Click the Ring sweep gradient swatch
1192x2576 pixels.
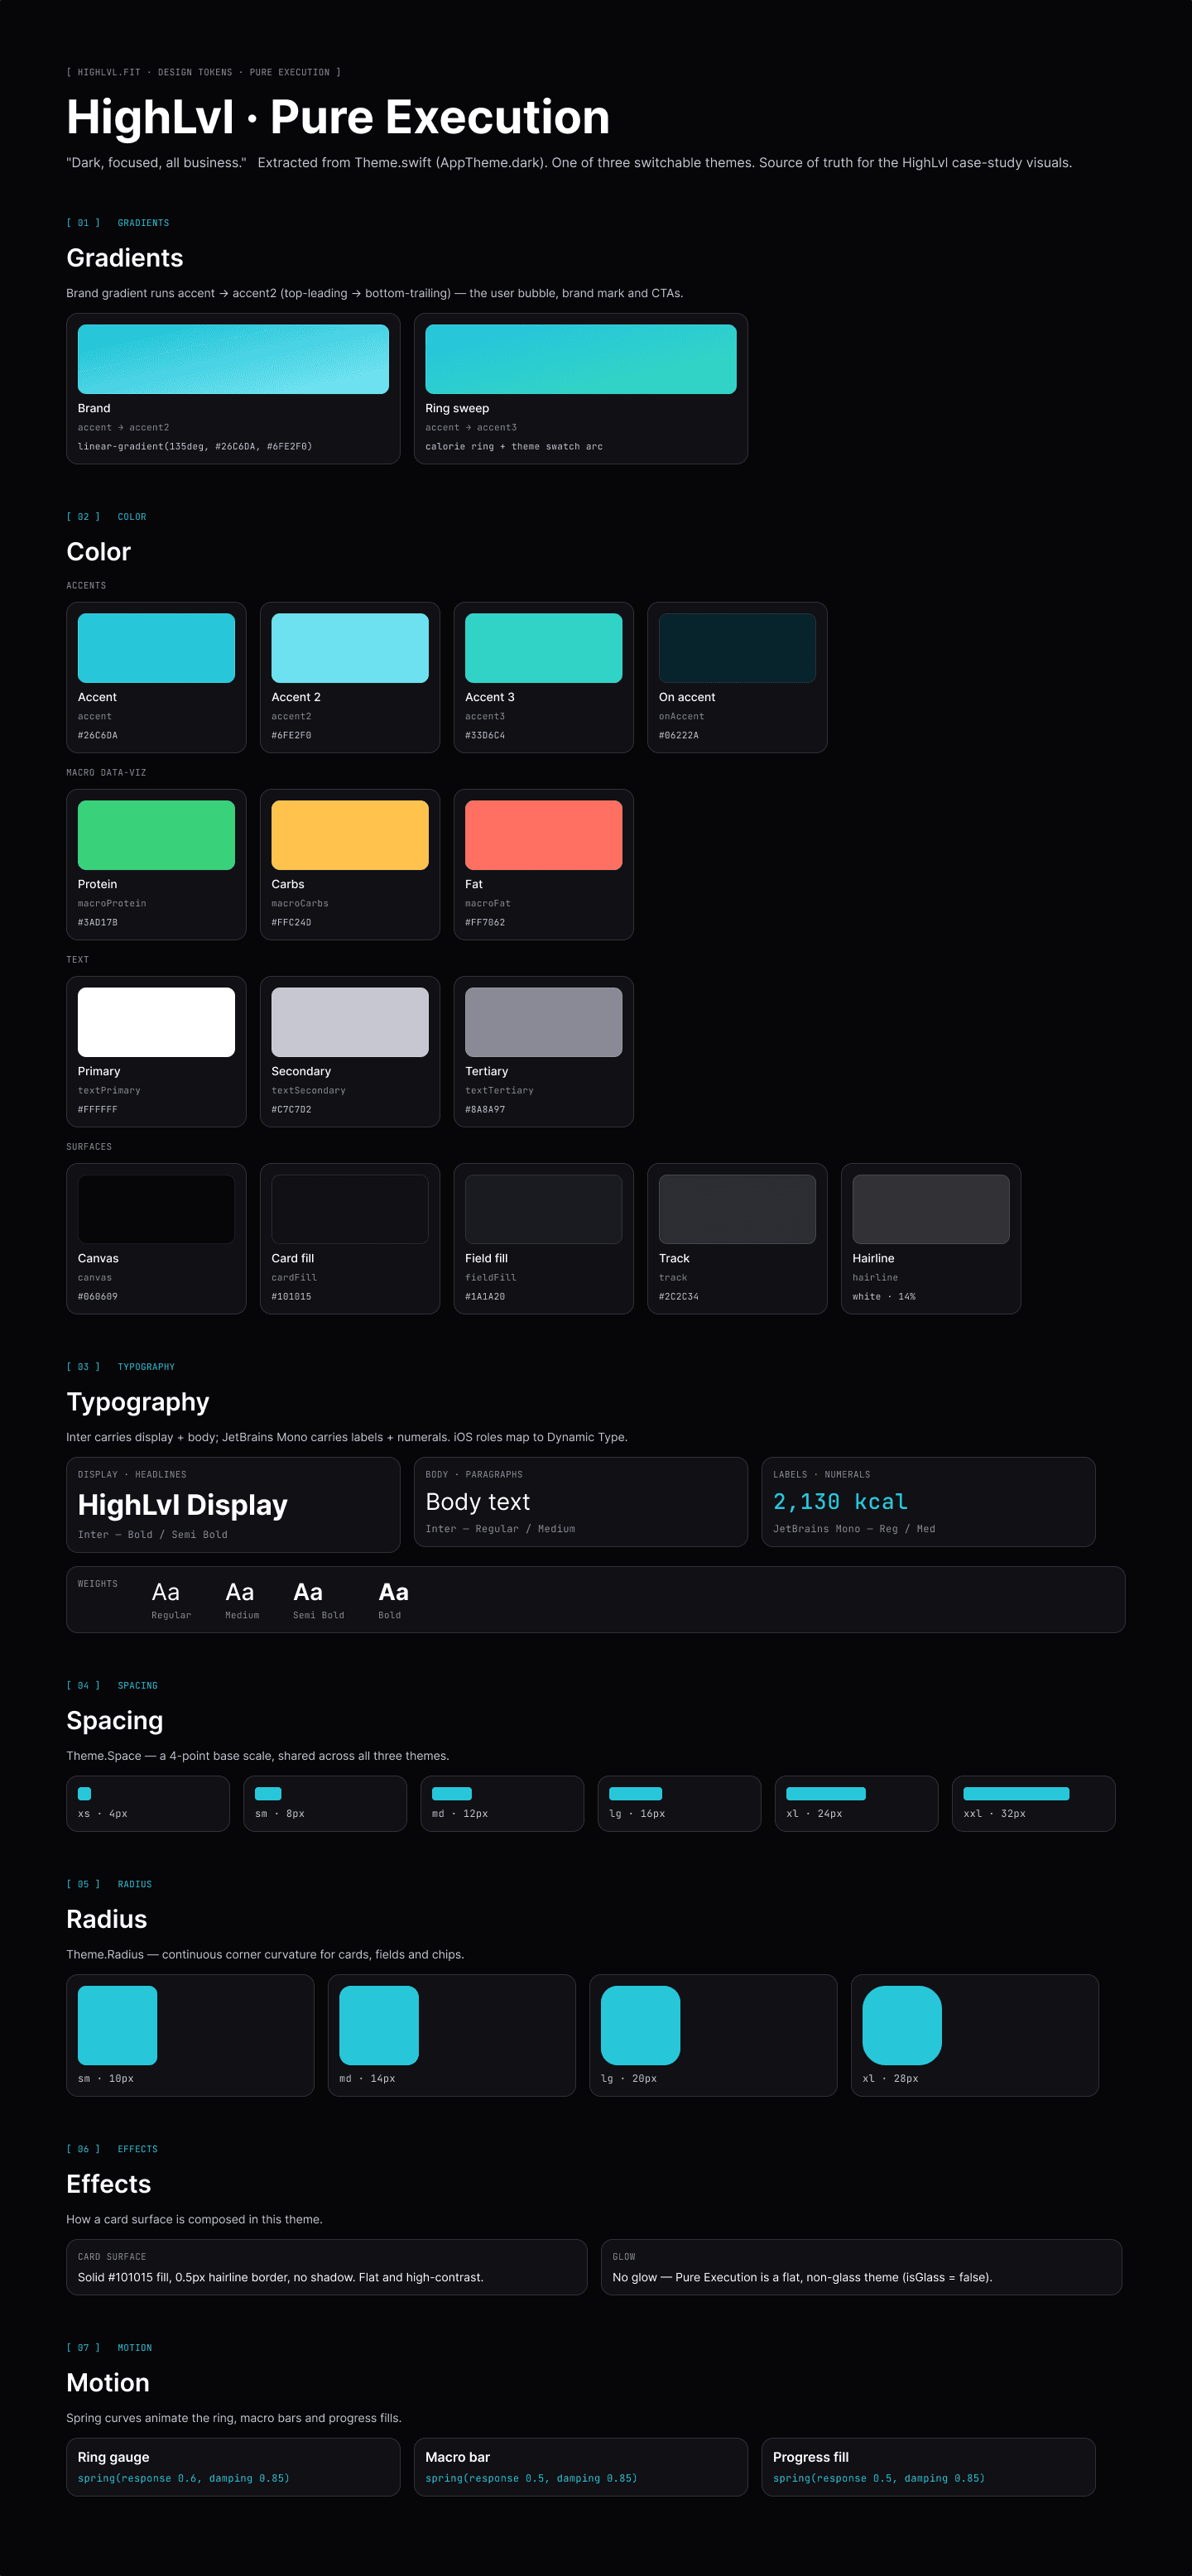coord(581,359)
